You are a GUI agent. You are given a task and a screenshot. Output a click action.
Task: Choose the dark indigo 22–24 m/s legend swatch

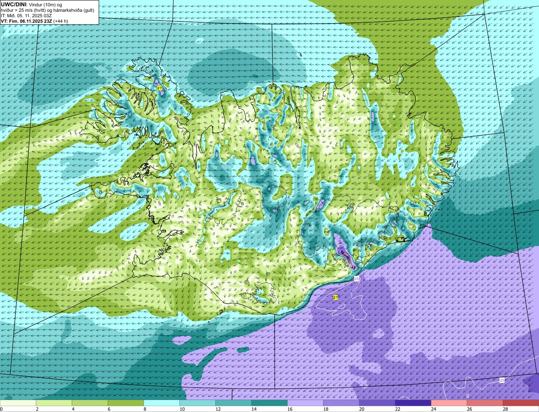(413, 403)
